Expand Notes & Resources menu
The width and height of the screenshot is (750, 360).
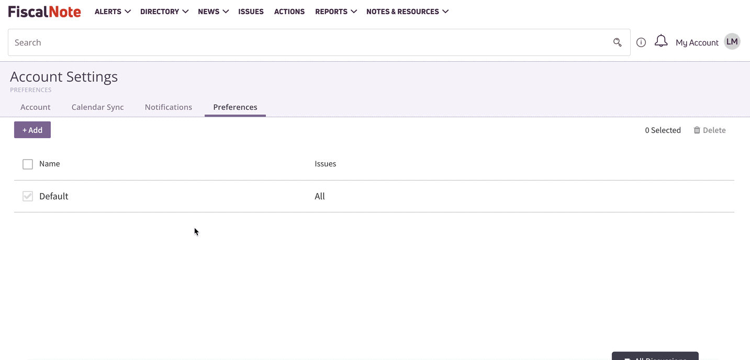click(x=407, y=12)
